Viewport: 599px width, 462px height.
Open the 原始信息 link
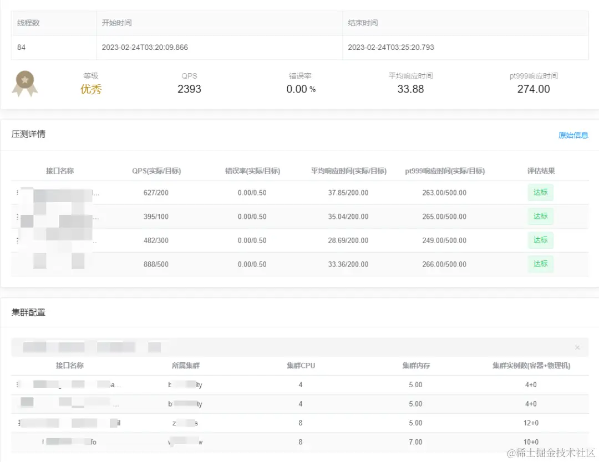[573, 135]
